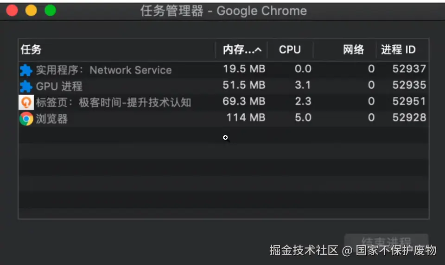Click the green maximize window button

coord(50,11)
